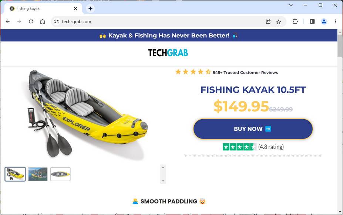Screen dimensions: 343x215
Task: Click the TECHGRAB logo
Action: (168, 53)
